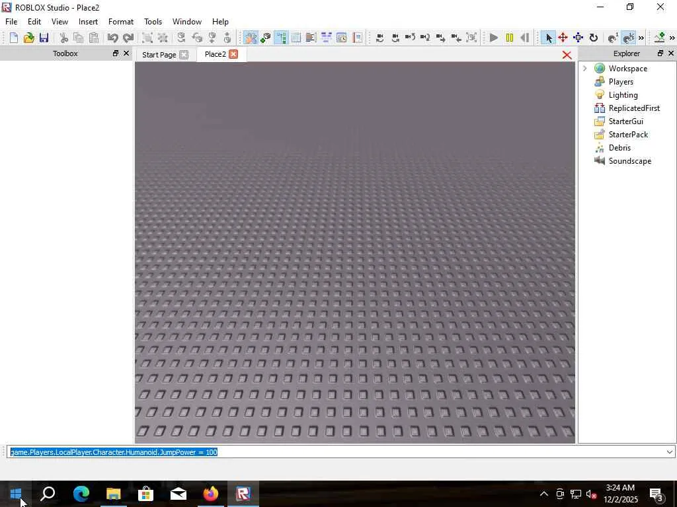The image size is (677, 507).
Task: Float the Toolbox panel
Action: tap(115, 53)
